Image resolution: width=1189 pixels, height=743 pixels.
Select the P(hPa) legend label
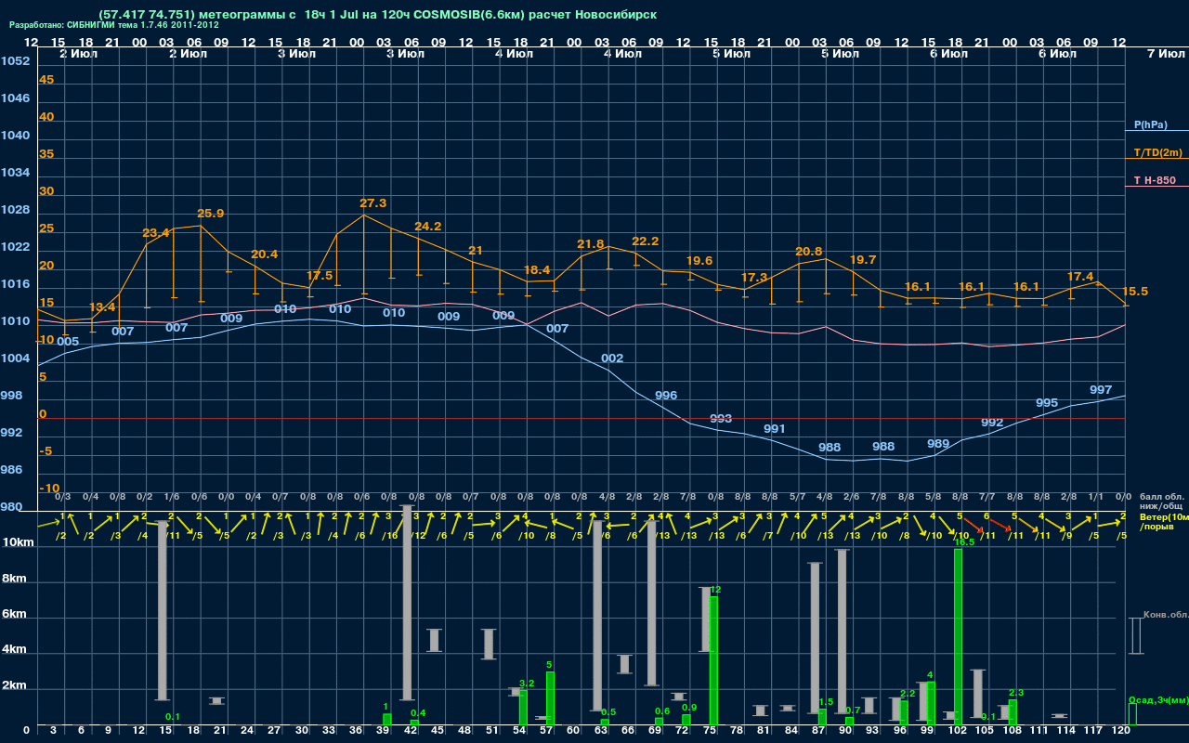click(1150, 124)
